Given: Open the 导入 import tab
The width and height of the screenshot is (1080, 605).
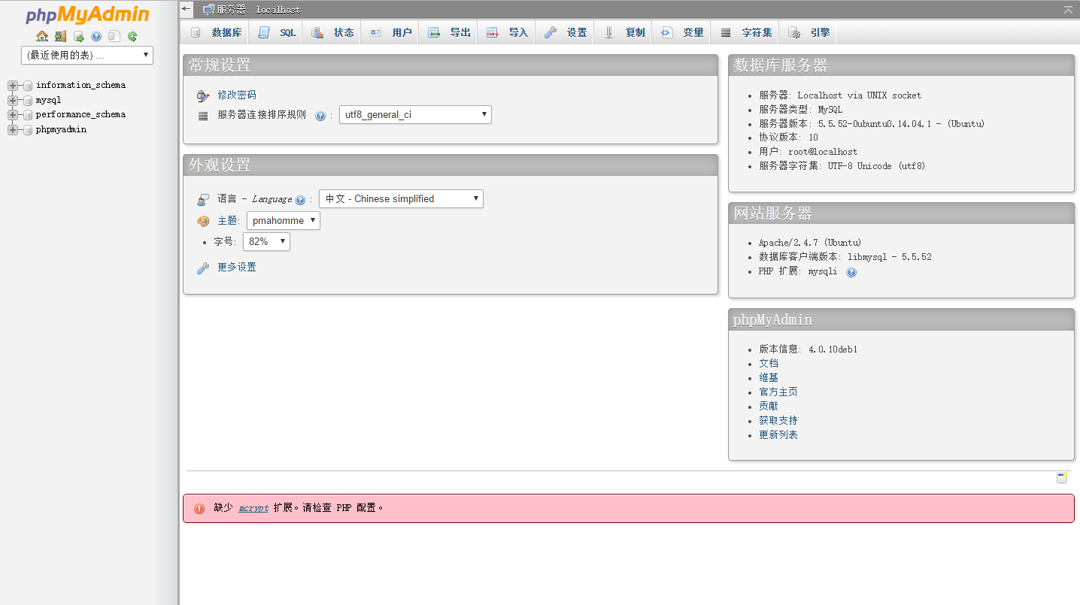Looking at the screenshot, I should click(508, 32).
